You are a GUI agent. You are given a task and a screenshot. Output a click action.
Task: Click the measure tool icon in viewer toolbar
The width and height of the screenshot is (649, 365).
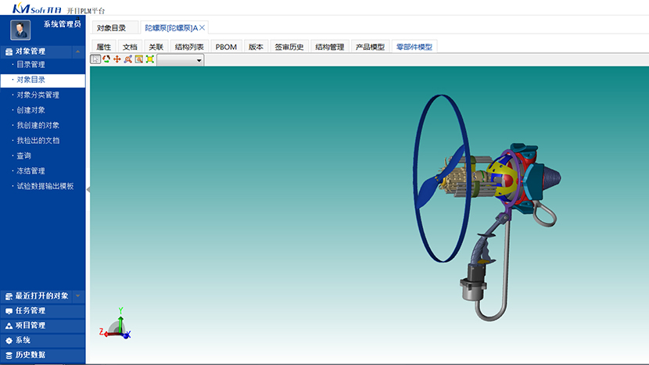(127, 59)
